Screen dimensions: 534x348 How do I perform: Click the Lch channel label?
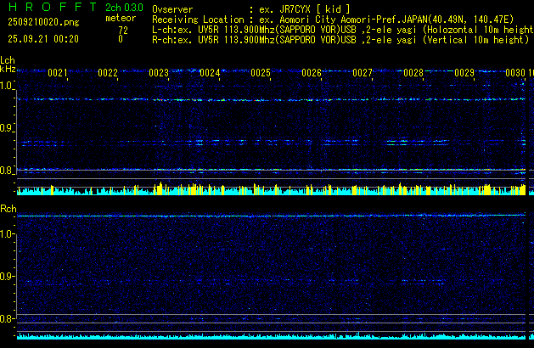click(8, 60)
